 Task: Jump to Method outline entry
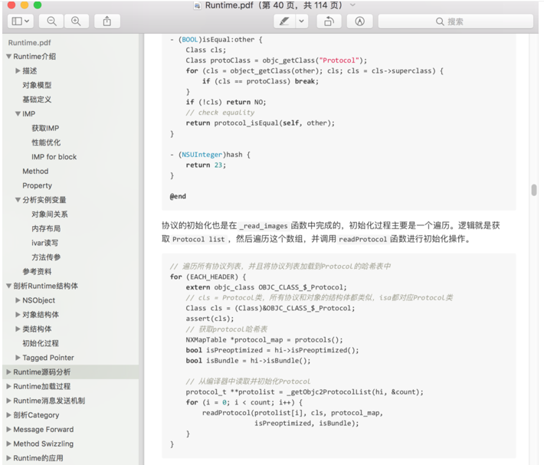[35, 172]
